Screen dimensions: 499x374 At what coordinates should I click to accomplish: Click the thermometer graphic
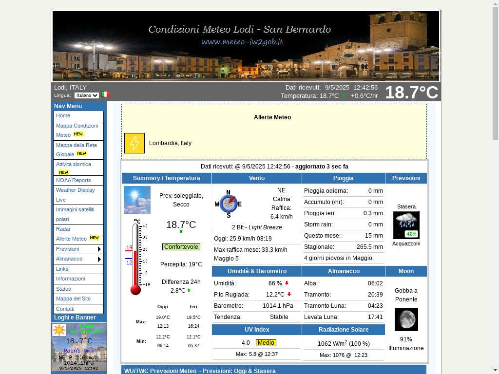137,257
